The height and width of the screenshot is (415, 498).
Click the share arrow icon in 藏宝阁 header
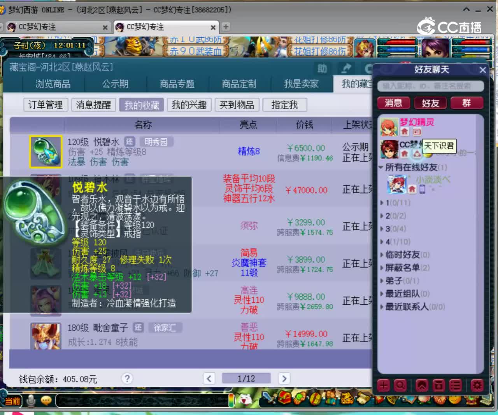click(345, 69)
